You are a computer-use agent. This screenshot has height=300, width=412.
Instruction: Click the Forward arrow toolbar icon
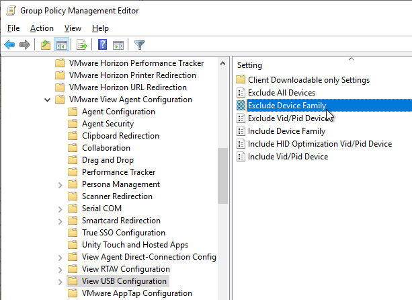25,44
